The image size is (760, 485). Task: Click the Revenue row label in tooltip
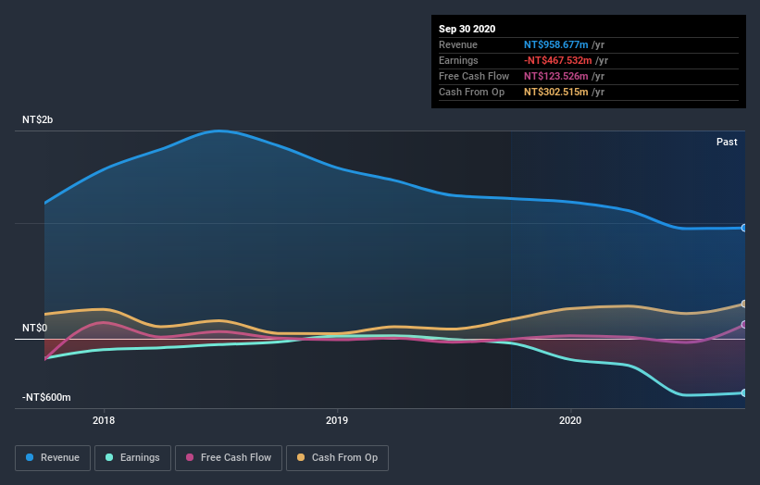pos(458,44)
